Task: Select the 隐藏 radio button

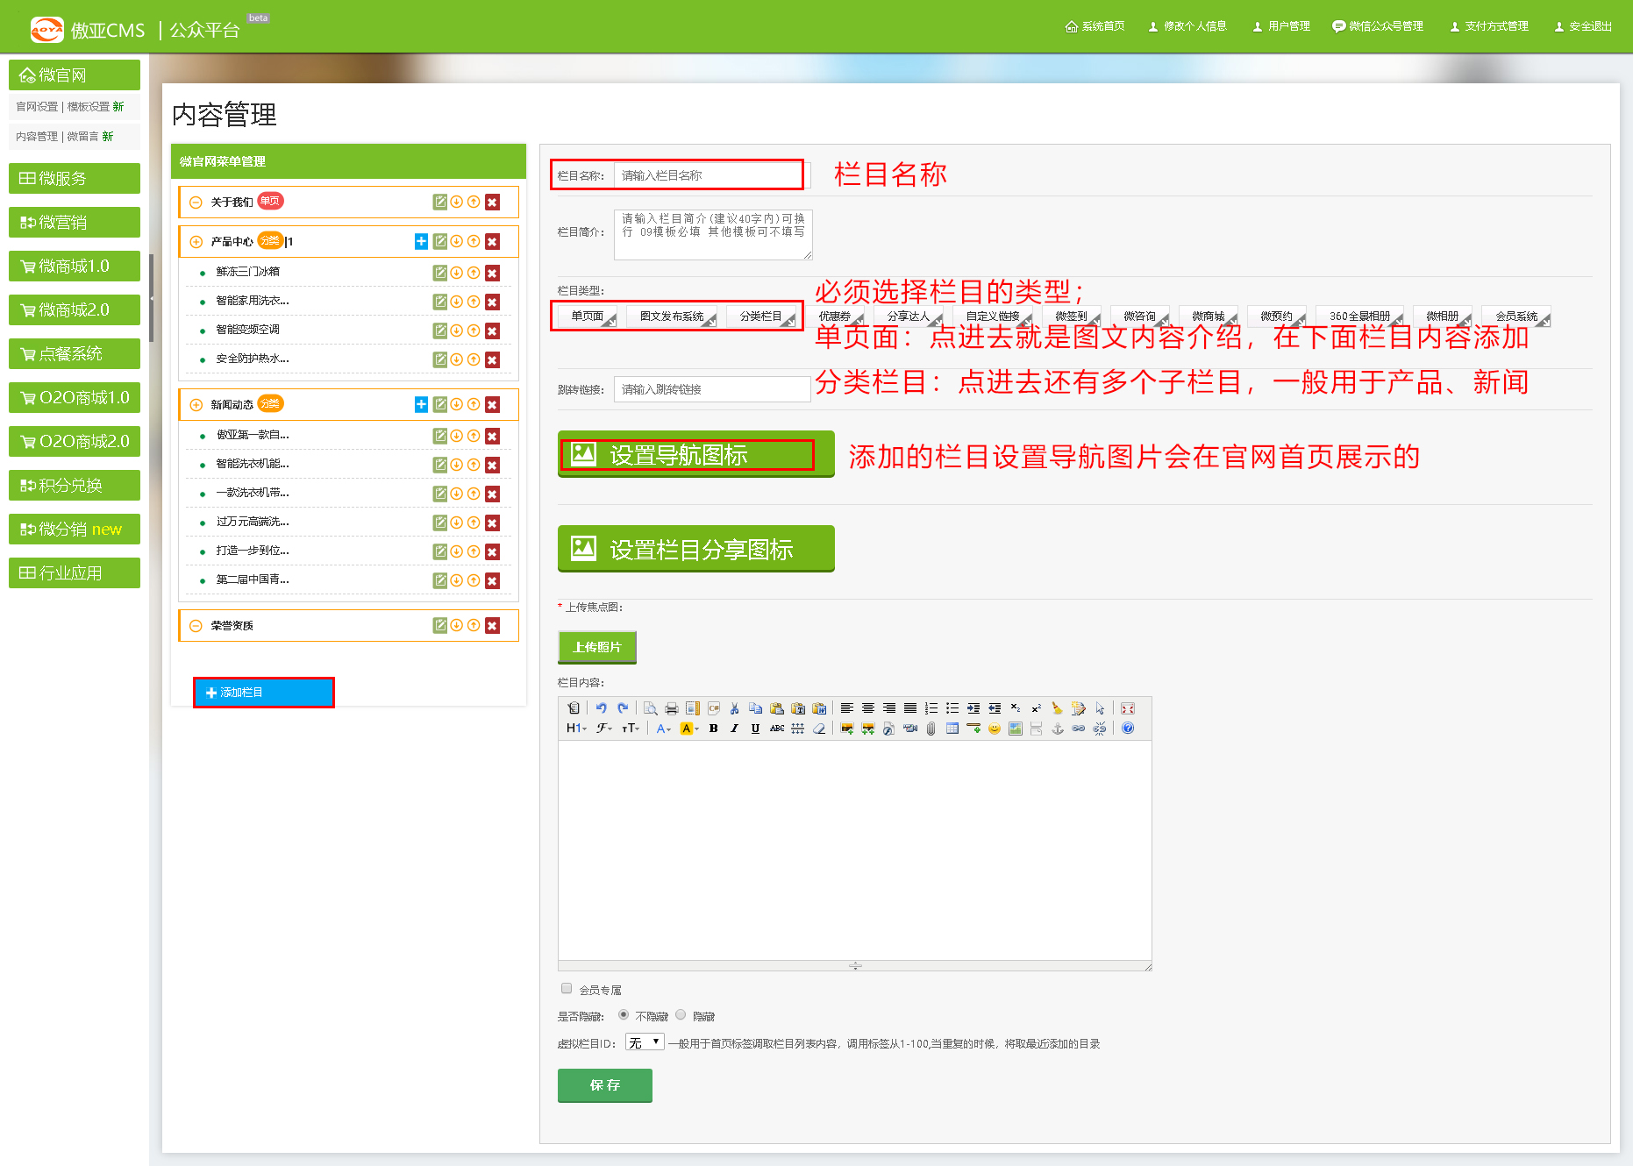Action: point(681,1015)
